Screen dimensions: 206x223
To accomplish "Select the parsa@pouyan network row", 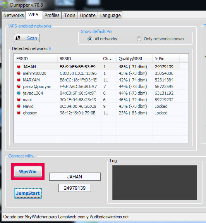I will coord(97,86).
